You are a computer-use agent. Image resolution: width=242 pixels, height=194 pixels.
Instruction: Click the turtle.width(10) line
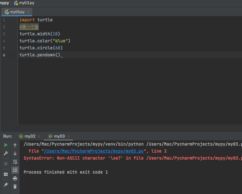[x=40, y=34]
